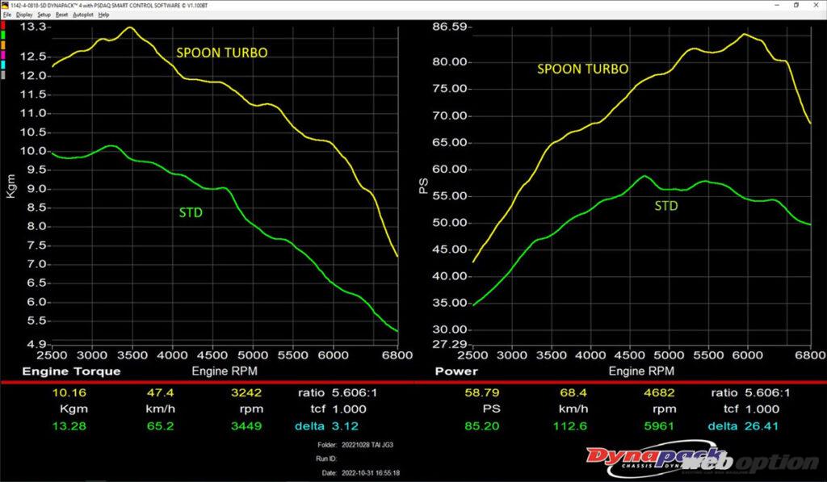827x482 pixels.
Task: Click the Engine Torque graph title
Action: coord(71,371)
